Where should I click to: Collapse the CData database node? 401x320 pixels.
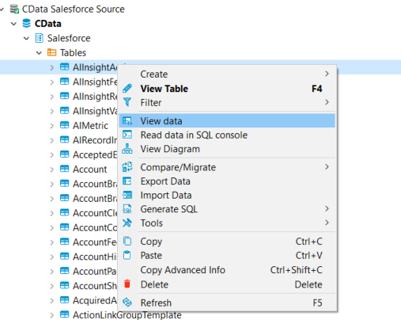click(x=14, y=24)
